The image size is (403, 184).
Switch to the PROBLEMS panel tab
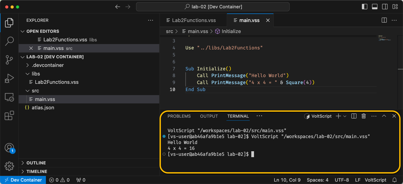tap(179, 116)
